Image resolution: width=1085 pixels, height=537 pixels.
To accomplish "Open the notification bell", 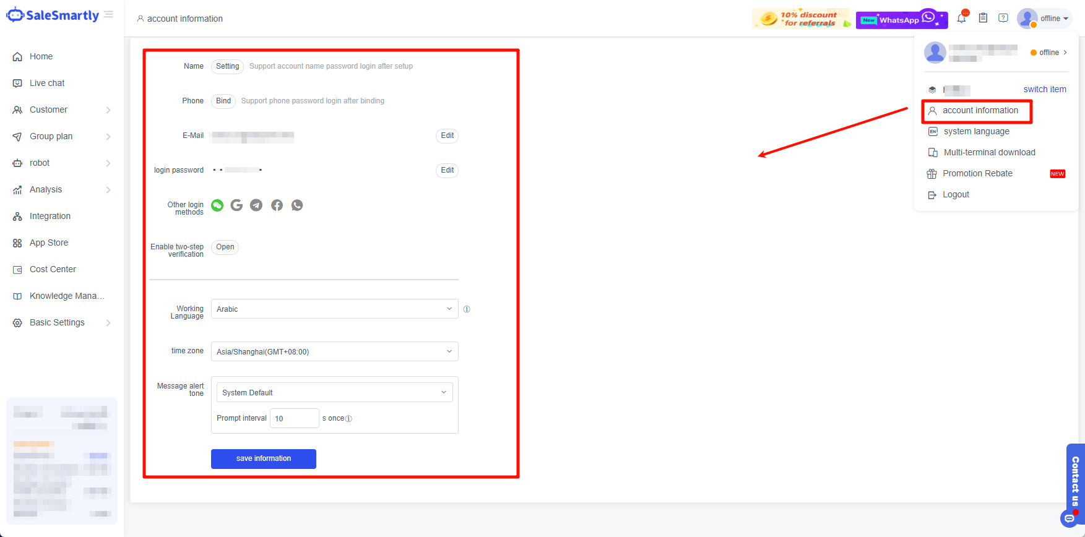I will pos(961,18).
